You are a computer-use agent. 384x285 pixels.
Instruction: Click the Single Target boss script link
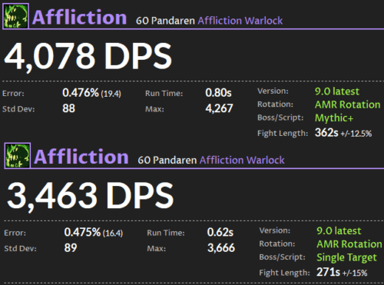[346, 257]
